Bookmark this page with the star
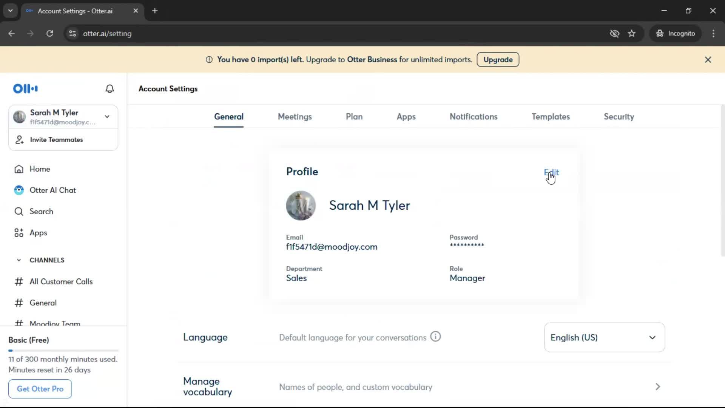Screen dimensions: 725x408 (632, 34)
